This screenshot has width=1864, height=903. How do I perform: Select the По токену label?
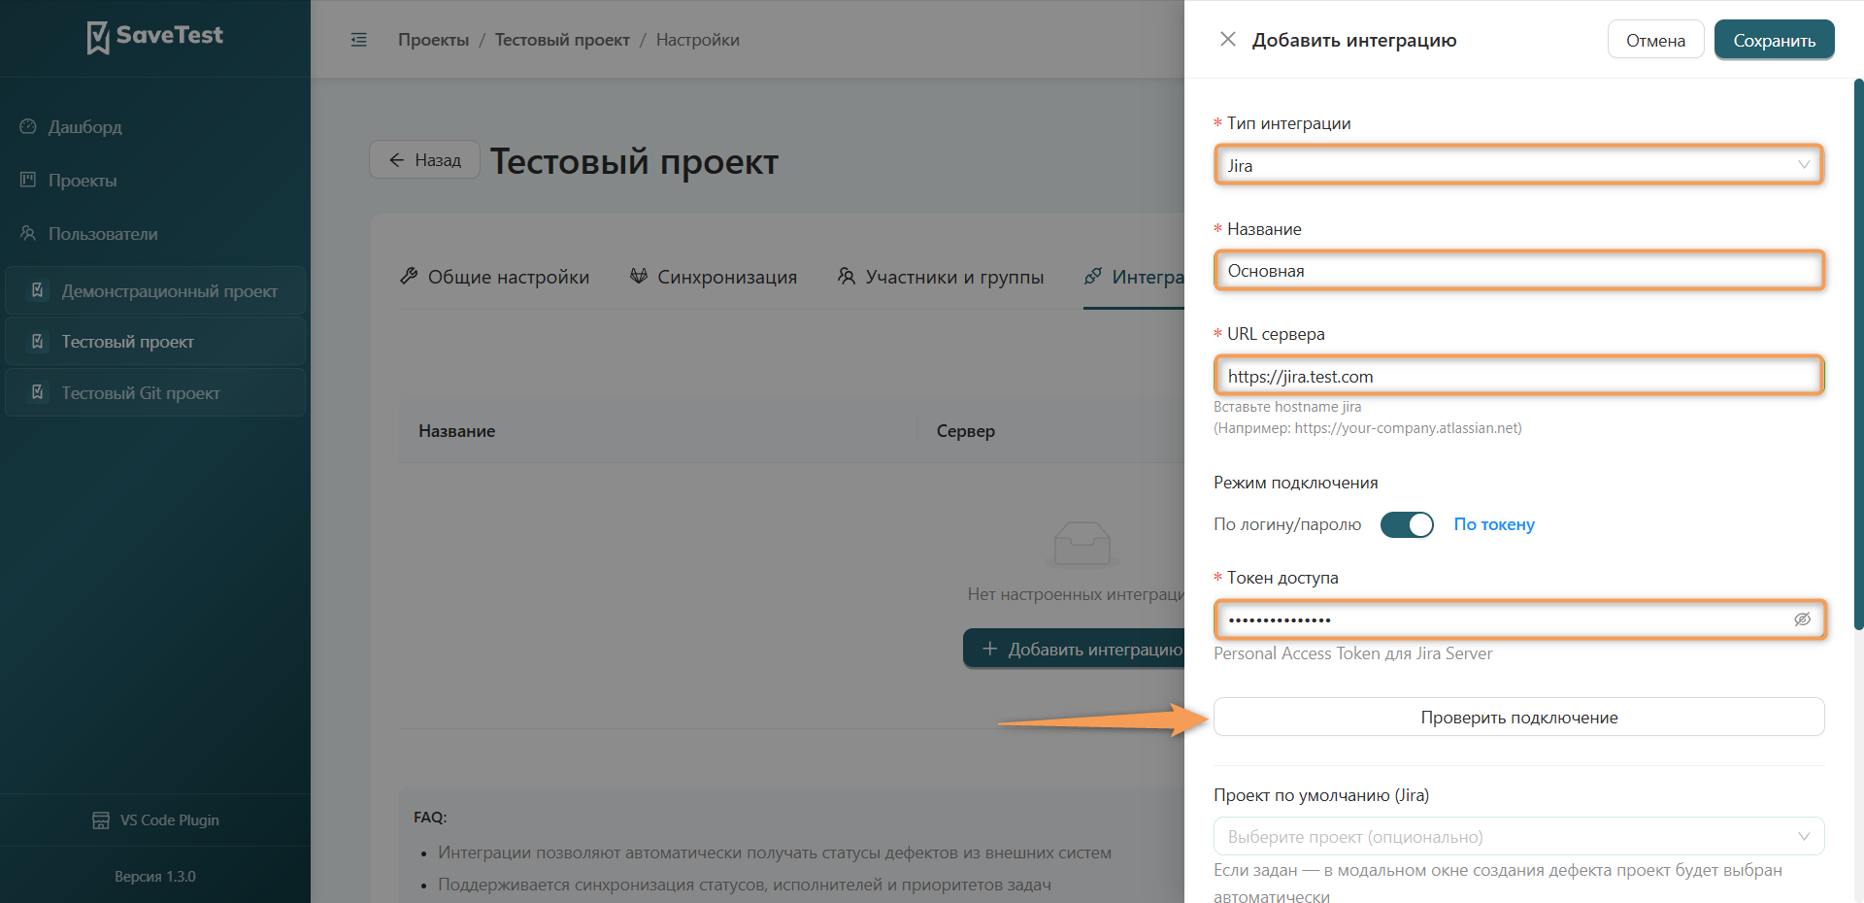[x=1494, y=524]
